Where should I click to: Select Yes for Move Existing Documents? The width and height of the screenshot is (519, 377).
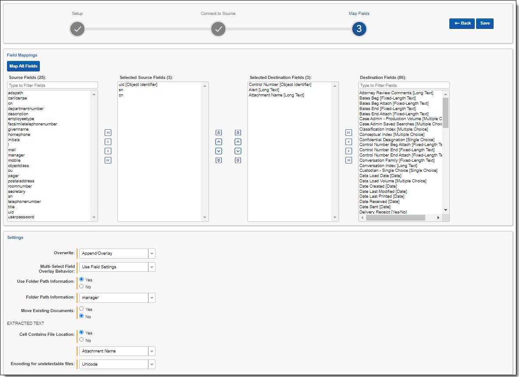[x=81, y=309]
